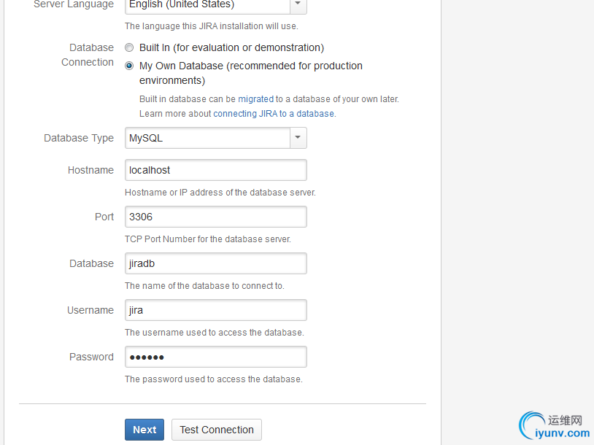Expand the Database Type dropdown arrow
594x445 pixels.
[298, 138]
